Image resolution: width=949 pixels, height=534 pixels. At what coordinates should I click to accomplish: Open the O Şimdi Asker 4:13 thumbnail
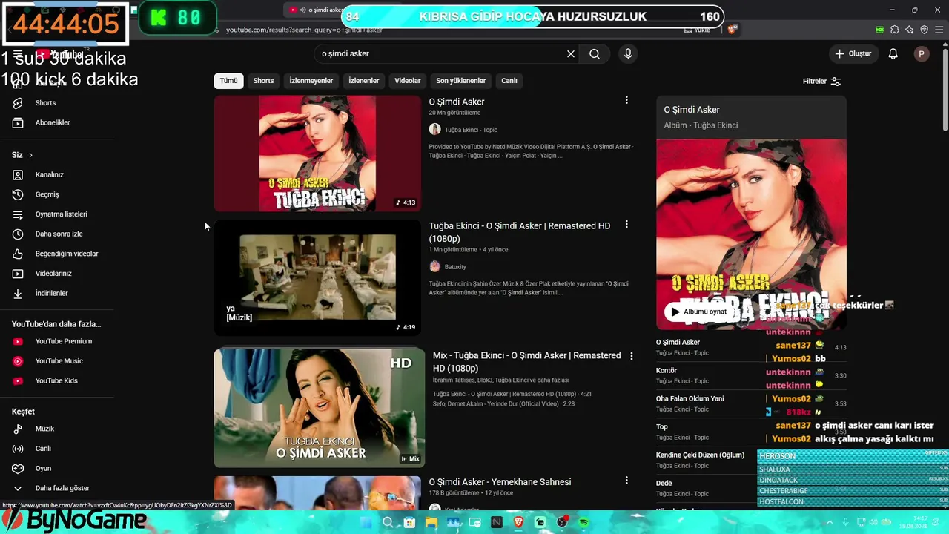click(x=317, y=154)
